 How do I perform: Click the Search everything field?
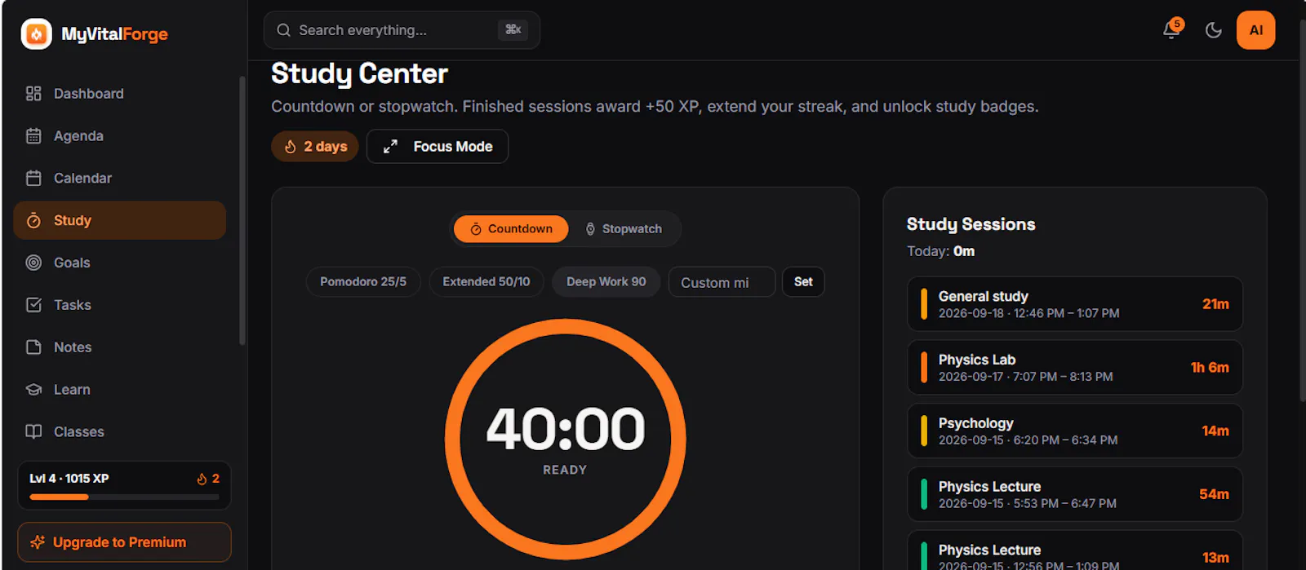coord(402,30)
